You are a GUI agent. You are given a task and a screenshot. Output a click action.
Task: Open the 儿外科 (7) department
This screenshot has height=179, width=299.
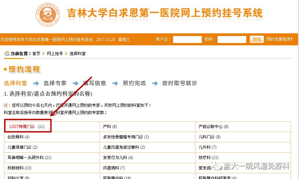[x=207, y=147]
